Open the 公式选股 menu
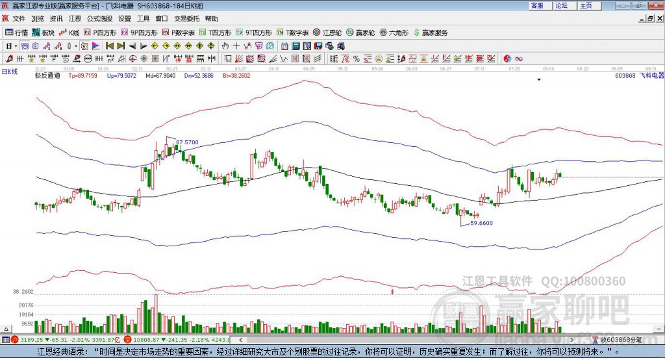The image size is (665, 358). [99, 19]
